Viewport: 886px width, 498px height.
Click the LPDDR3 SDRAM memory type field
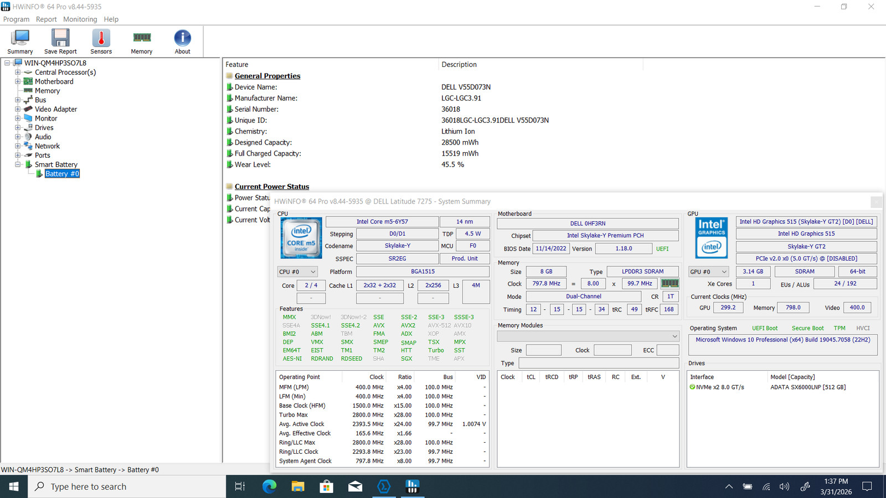click(x=642, y=272)
